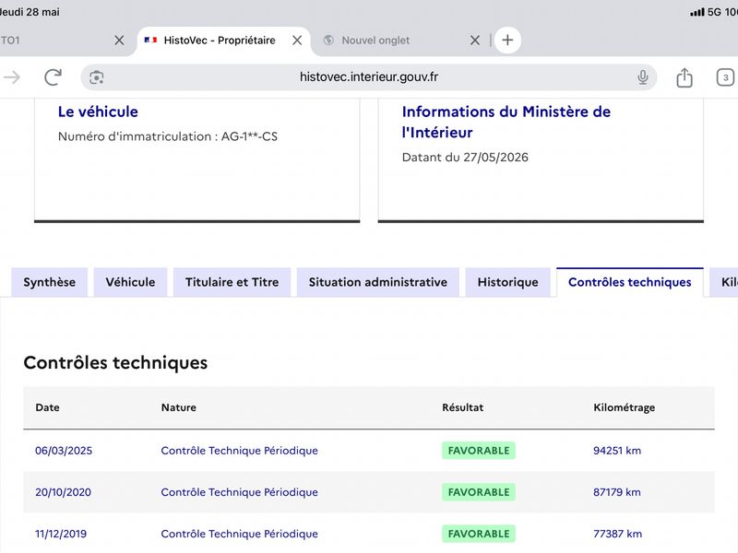Switch to the Nouvel onglet browser tab
Viewport: 738px width, 553px height.
(375, 41)
